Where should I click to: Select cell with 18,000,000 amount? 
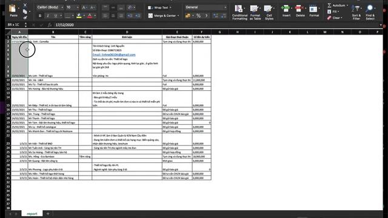tap(202, 156)
